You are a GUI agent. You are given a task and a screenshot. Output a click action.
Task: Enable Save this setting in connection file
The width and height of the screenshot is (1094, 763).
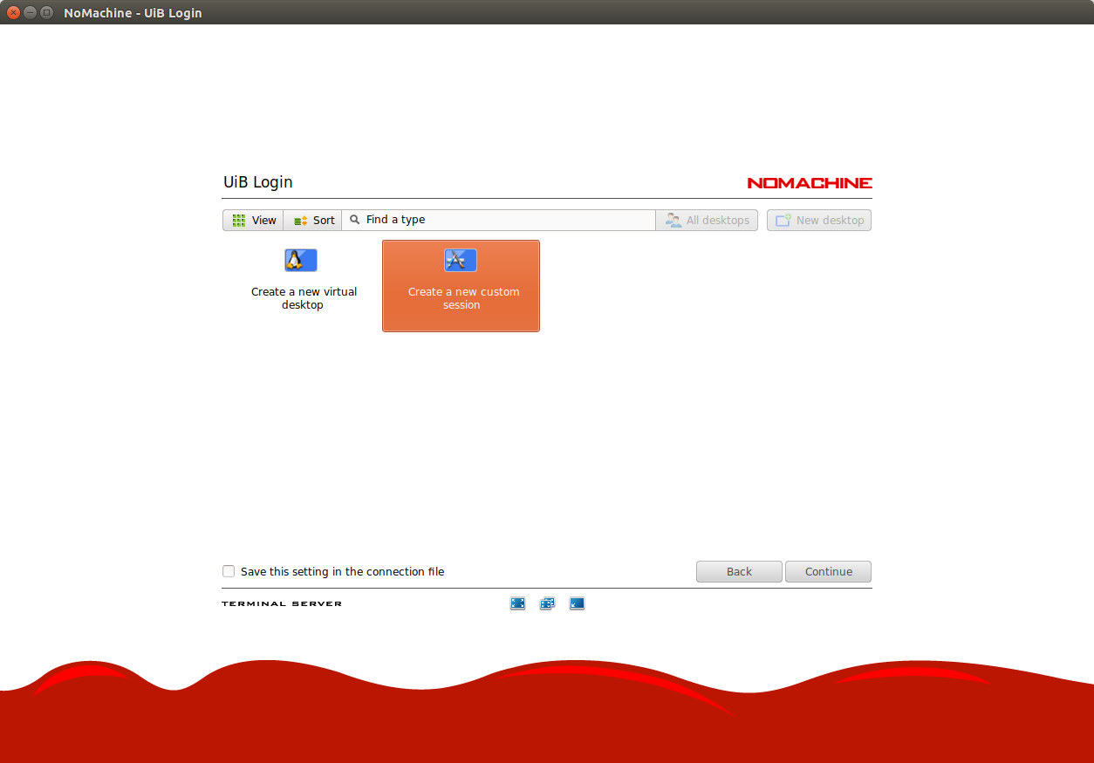tap(229, 571)
